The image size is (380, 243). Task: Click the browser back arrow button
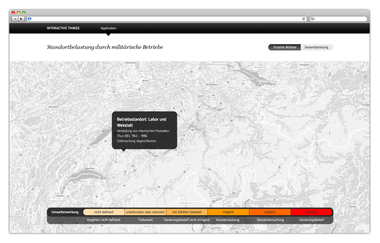[x=15, y=18]
